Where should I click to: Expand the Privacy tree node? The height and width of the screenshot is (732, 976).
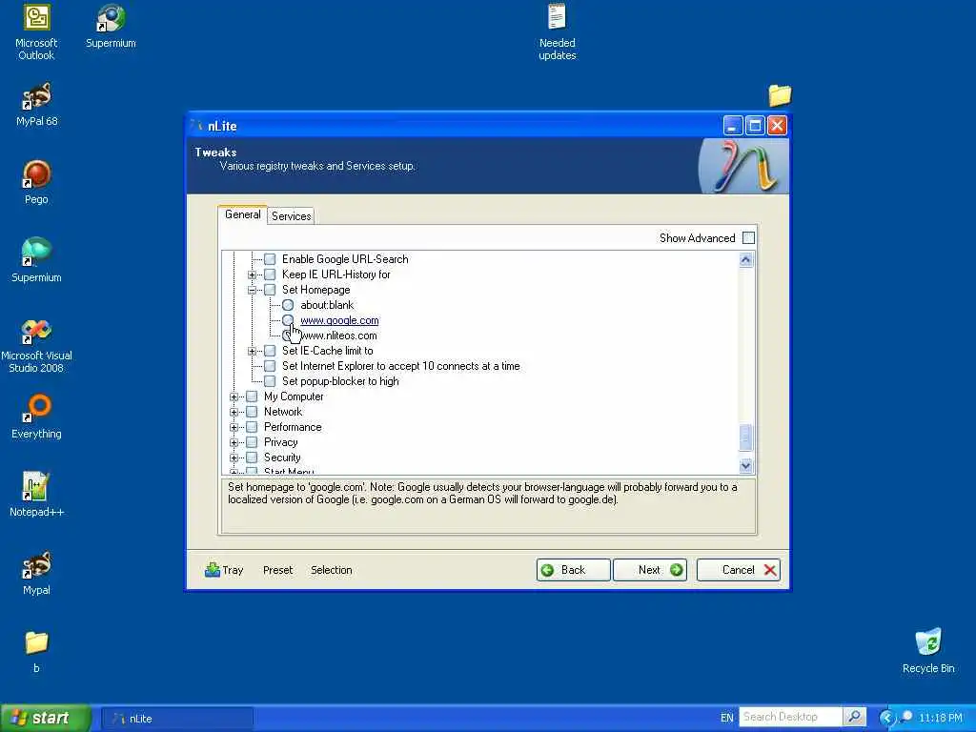234,442
